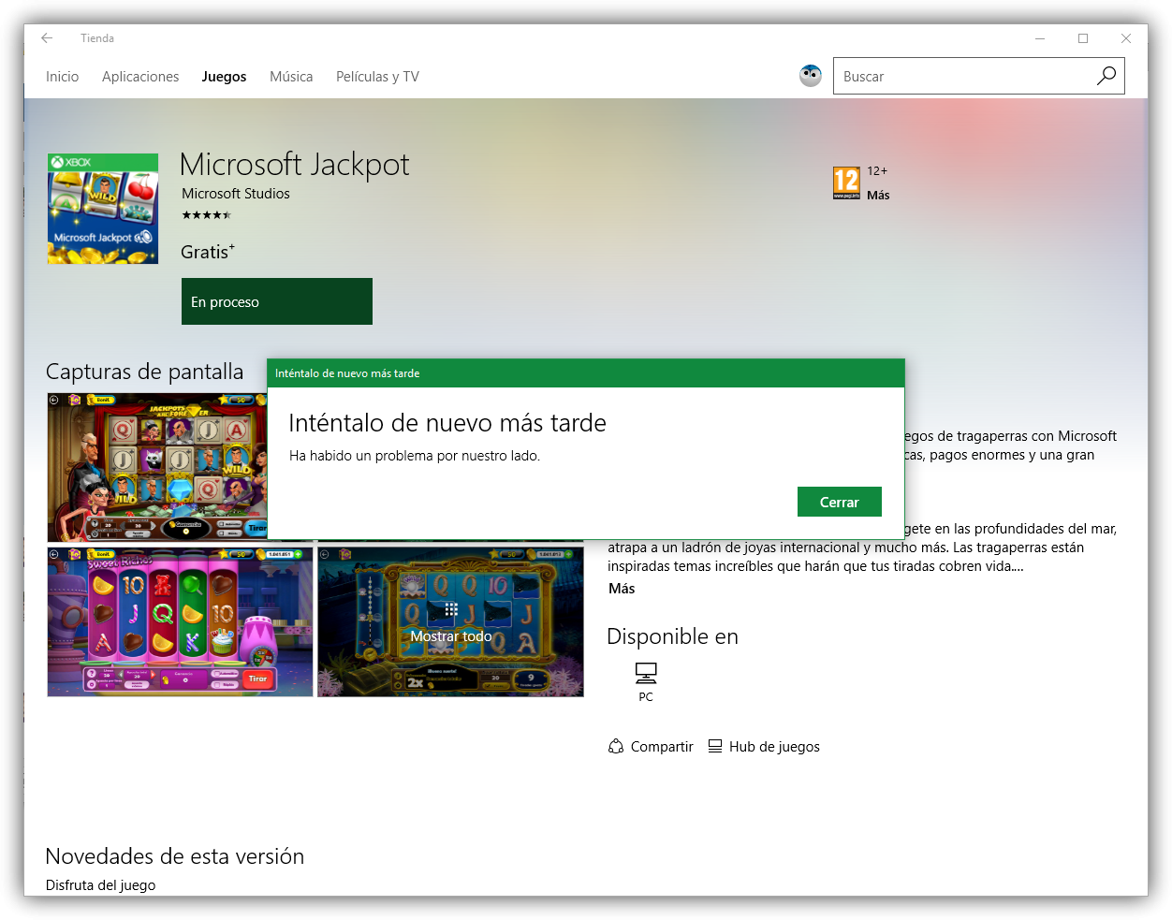Click the Compartir share icon
The height and width of the screenshot is (920, 1172).
coord(616,746)
